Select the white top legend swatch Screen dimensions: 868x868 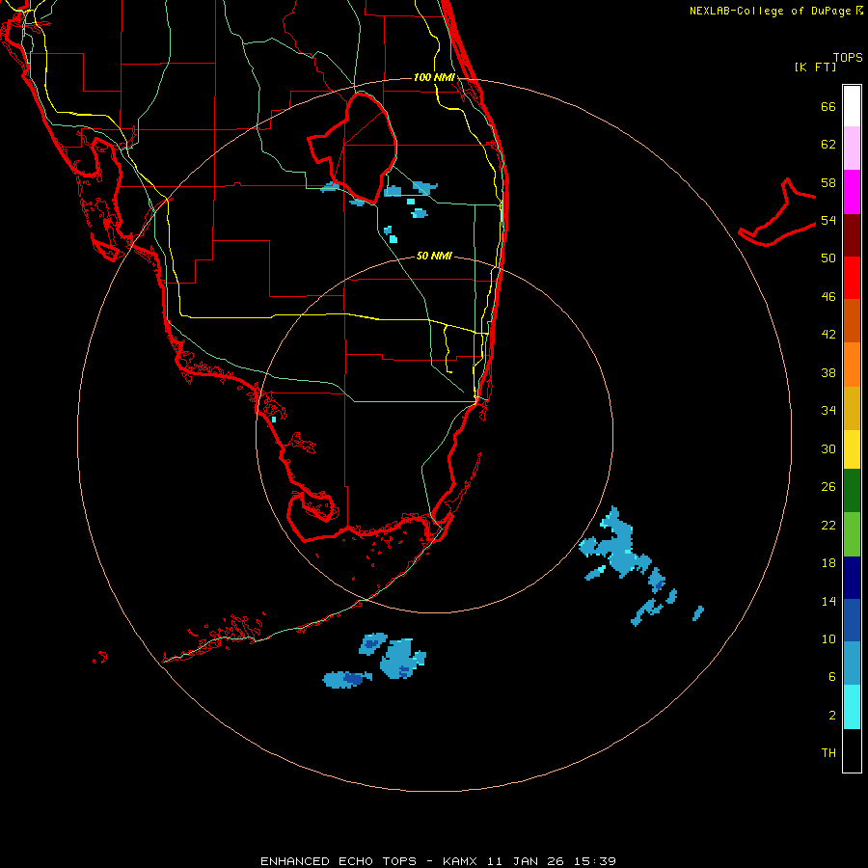pos(852,106)
